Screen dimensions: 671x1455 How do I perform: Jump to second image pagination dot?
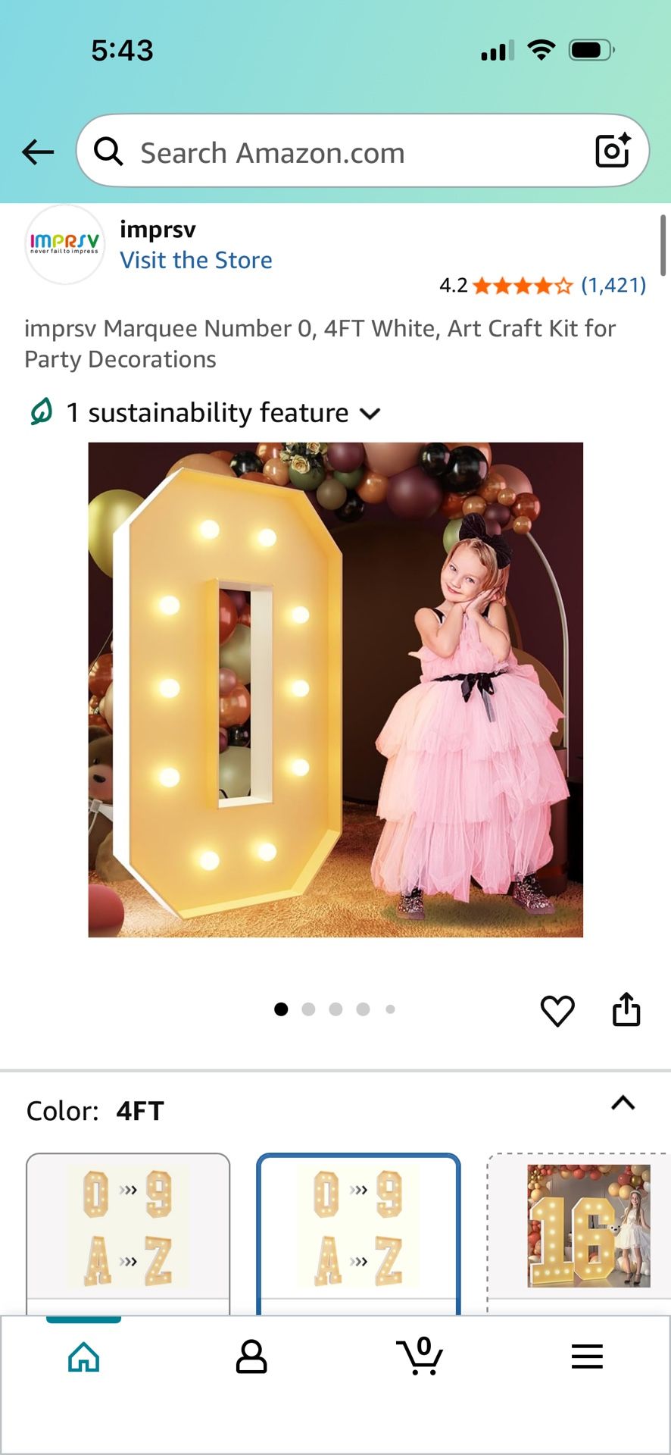point(308,1009)
